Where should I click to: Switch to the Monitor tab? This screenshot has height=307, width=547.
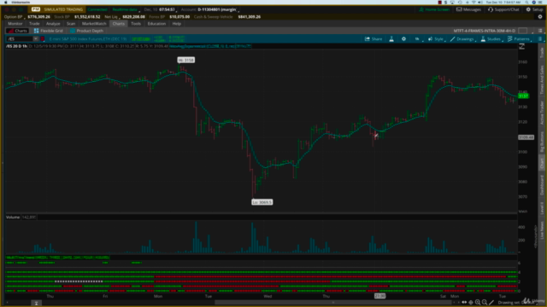tap(15, 24)
